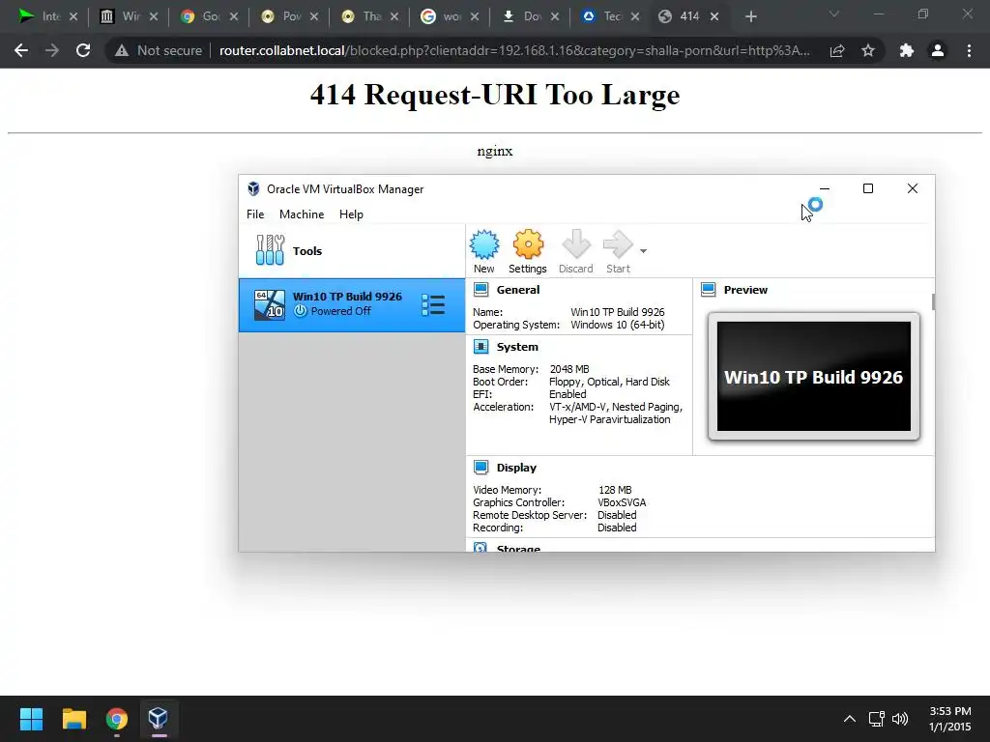990x742 pixels.
Task: Open the Windows Start menu
Action: point(31,719)
